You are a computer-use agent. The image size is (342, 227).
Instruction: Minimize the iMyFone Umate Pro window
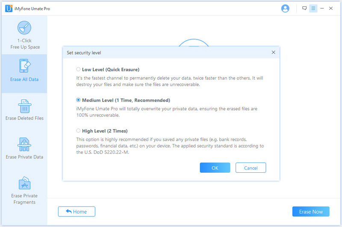coord(322,8)
